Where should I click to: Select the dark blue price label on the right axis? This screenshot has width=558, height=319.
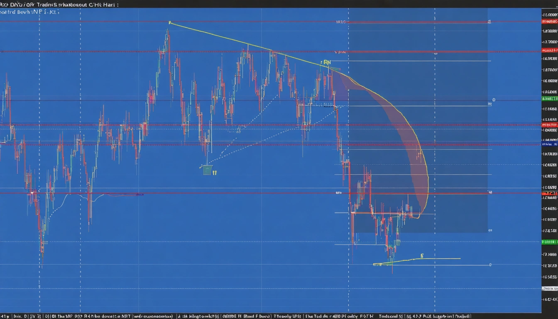coord(549,144)
